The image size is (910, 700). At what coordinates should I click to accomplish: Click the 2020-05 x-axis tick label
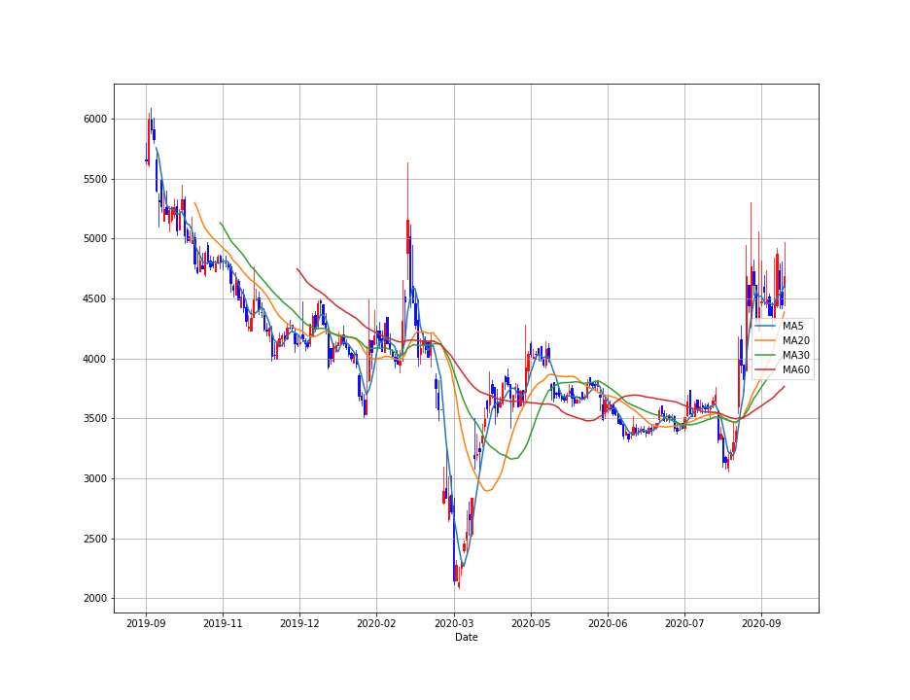pos(531,624)
